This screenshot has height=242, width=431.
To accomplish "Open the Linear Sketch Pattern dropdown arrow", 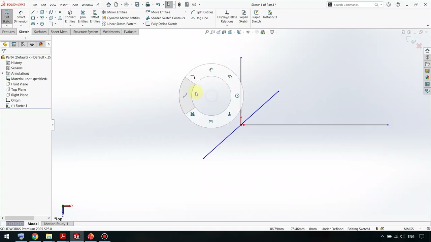I will pos(143,24).
